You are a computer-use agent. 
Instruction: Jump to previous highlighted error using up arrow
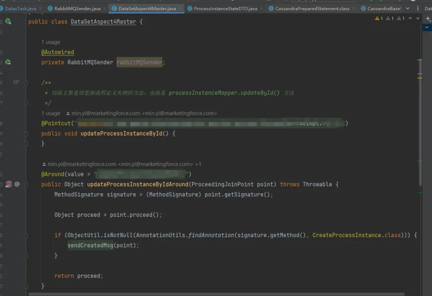[411, 18]
